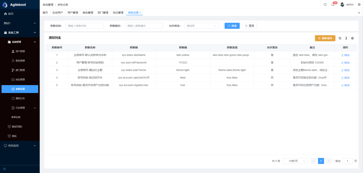This screenshot has height=173, width=363.
Task: Open the 允许修改 dropdown
Action: (x=201, y=26)
